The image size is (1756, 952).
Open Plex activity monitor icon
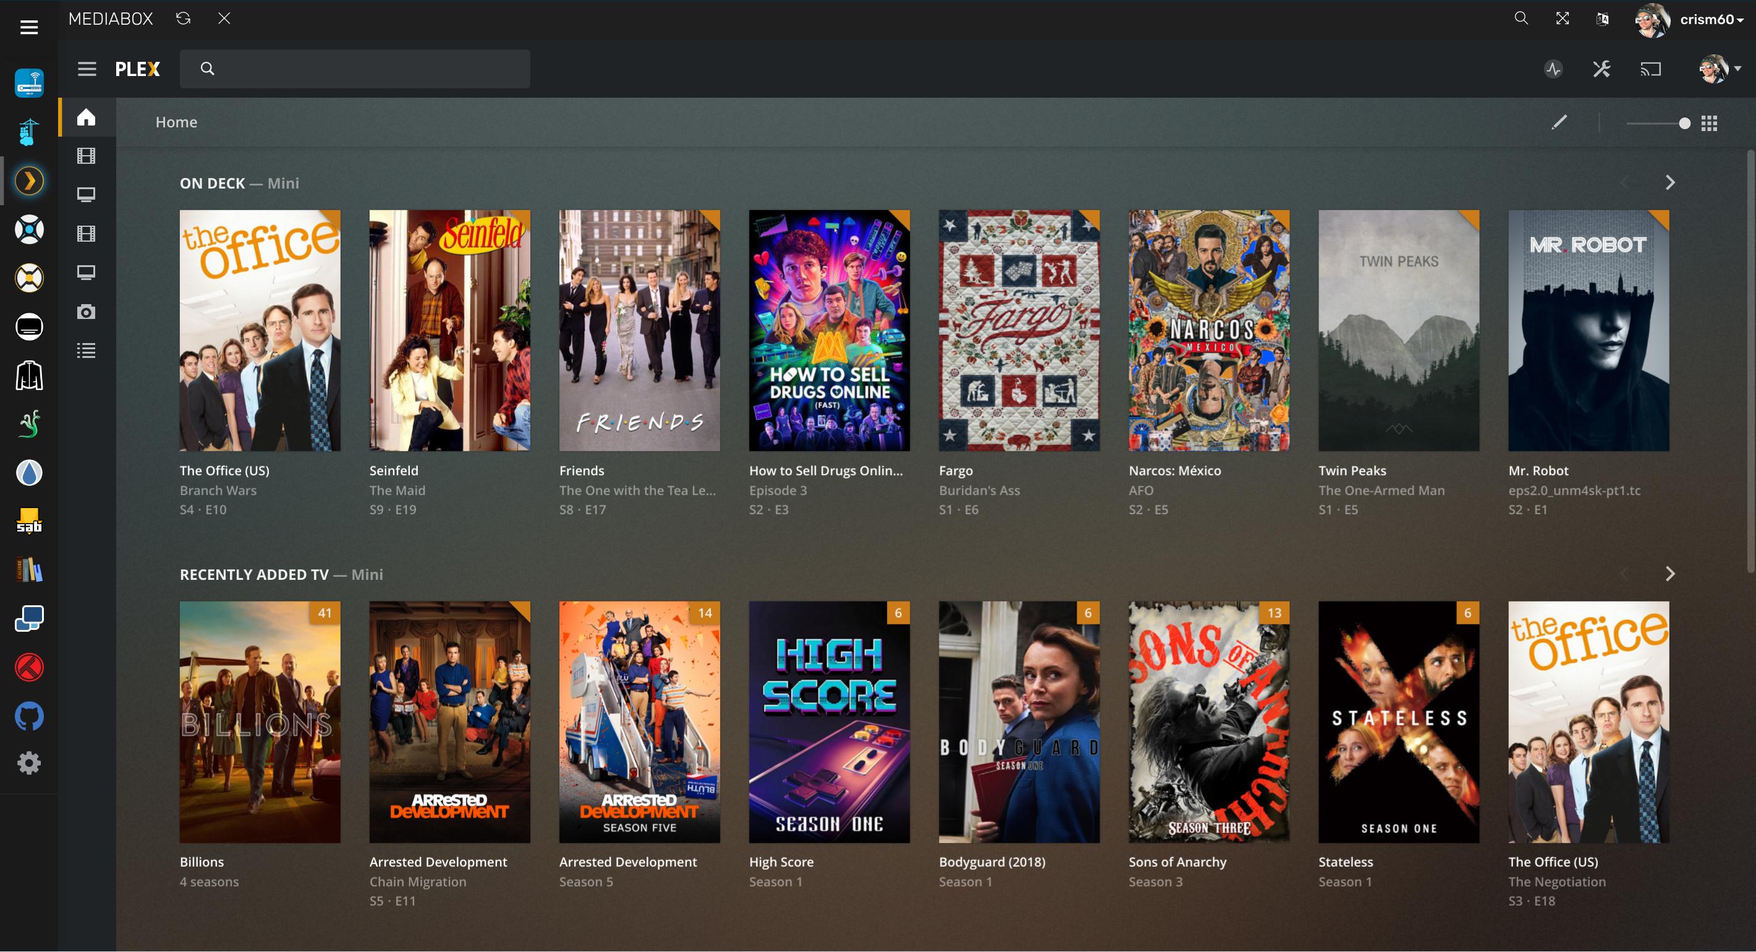coord(1553,69)
